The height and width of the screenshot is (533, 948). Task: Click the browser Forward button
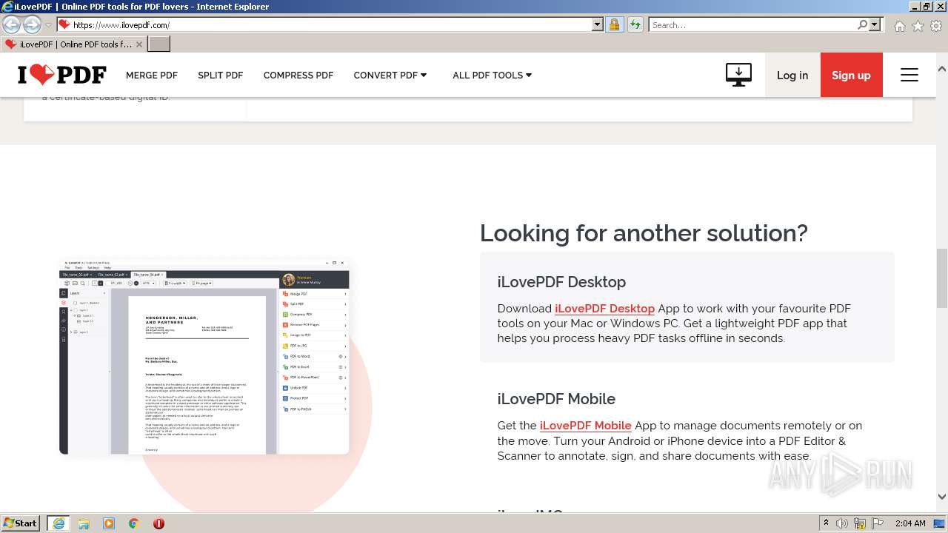32,24
